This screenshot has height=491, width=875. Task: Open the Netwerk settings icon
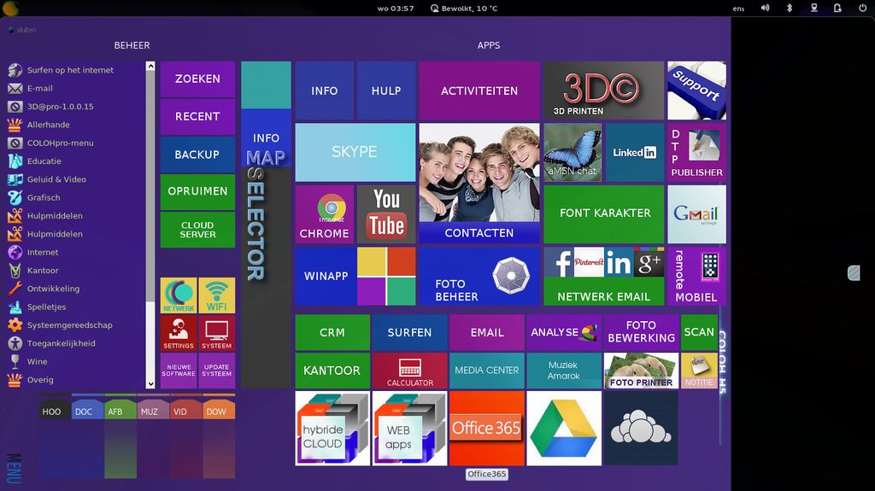click(x=179, y=295)
